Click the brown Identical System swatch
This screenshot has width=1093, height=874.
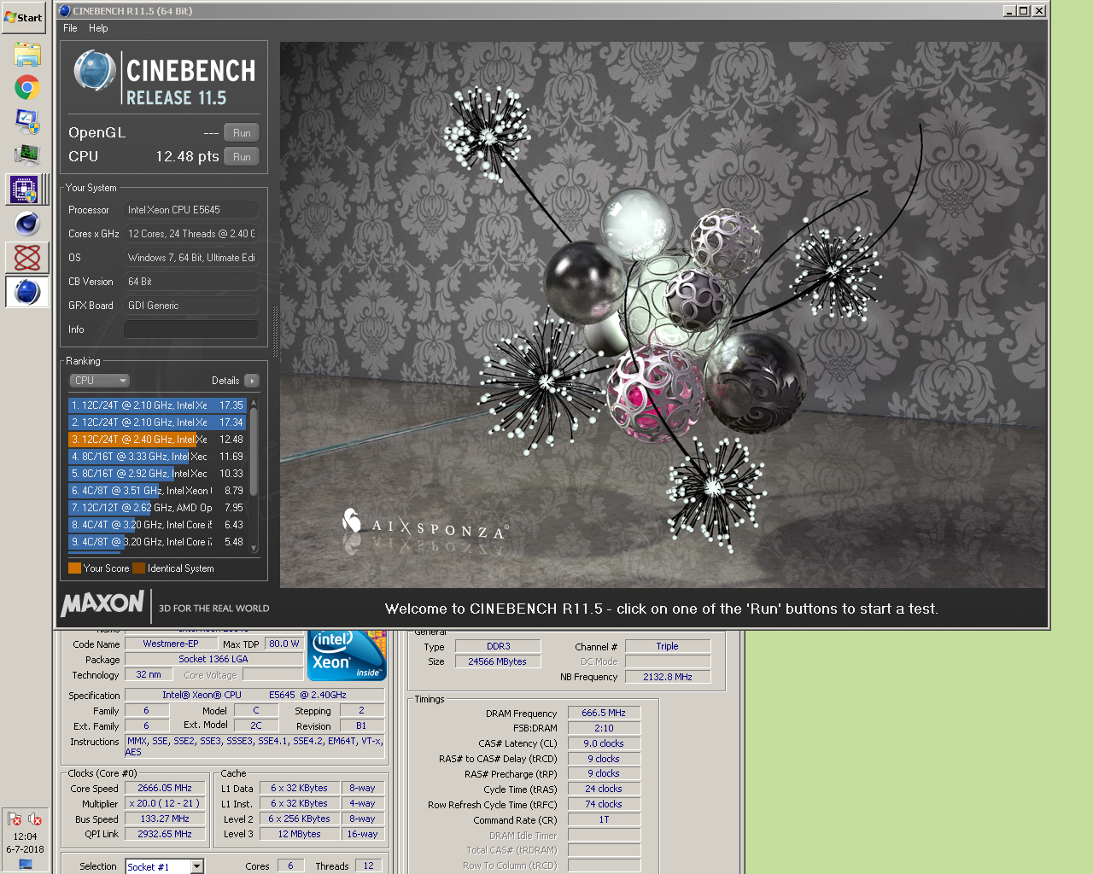pyautogui.click(x=138, y=568)
